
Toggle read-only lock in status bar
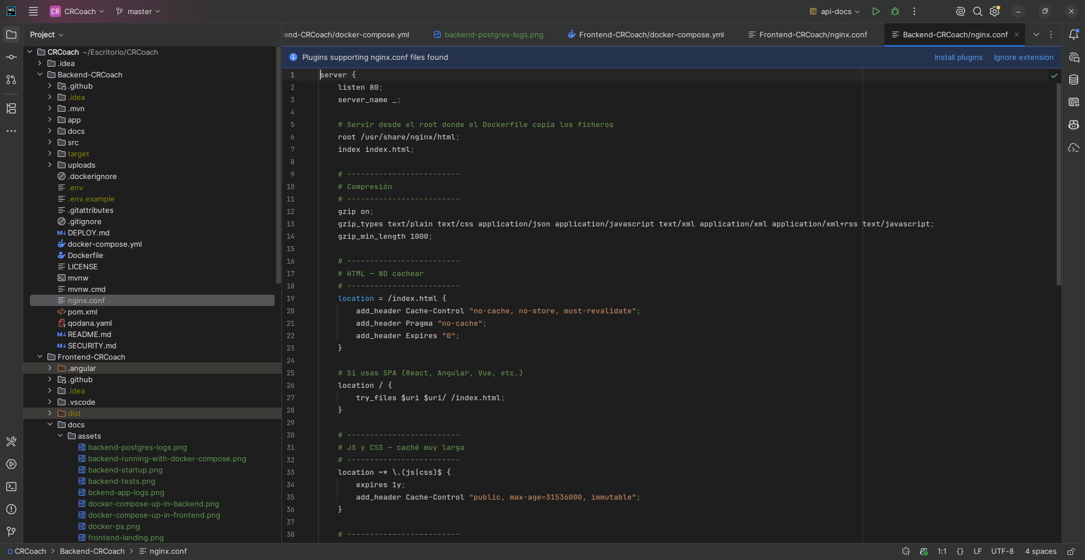[1071, 552]
